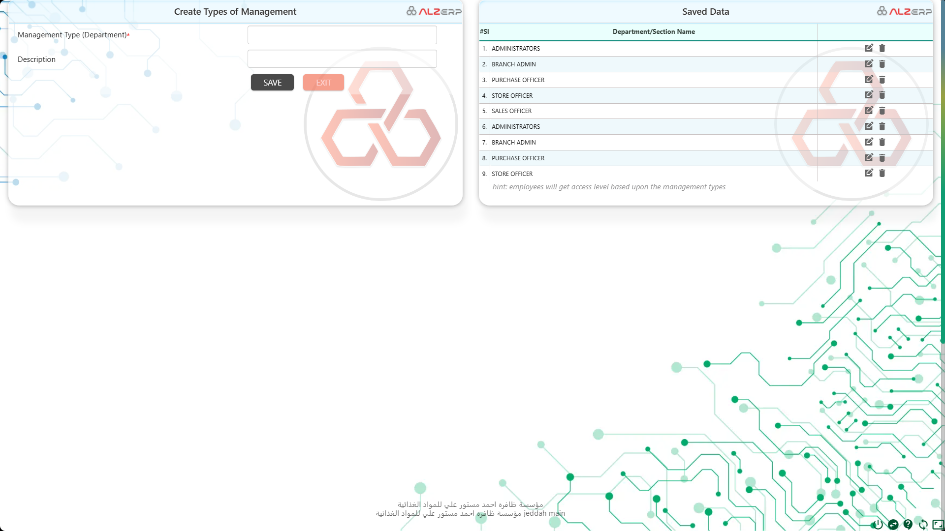This screenshot has height=531, width=945.
Task: Select row 2 BRANCH ADMIN text
Action: click(514, 64)
